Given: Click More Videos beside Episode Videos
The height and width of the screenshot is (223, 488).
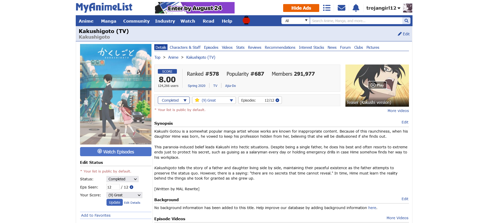Looking at the screenshot, I should point(398,218).
